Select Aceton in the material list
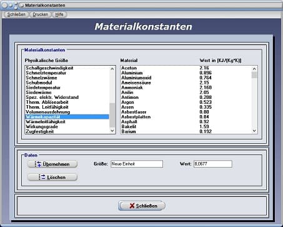The image size is (283, 227). coord(186,68)
